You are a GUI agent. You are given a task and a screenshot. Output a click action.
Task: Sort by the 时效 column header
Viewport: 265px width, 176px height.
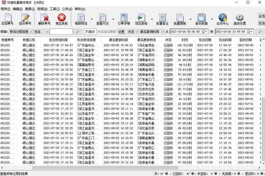click(185, 40)
